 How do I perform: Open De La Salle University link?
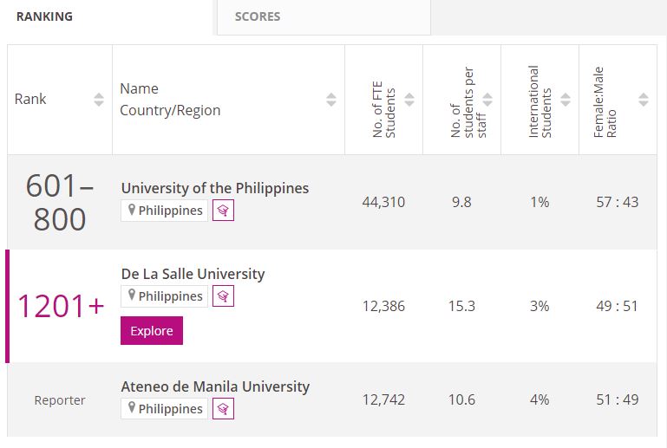click(193, 274)
